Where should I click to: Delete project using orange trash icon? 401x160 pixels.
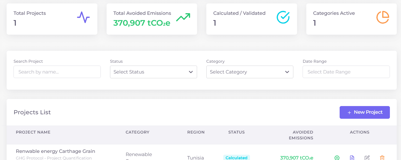[x=382, y=158]
